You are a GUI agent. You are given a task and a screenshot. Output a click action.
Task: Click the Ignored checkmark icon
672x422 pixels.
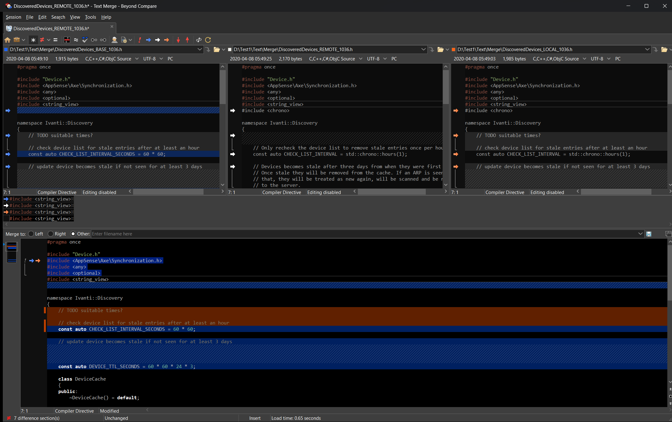(85, 40)
